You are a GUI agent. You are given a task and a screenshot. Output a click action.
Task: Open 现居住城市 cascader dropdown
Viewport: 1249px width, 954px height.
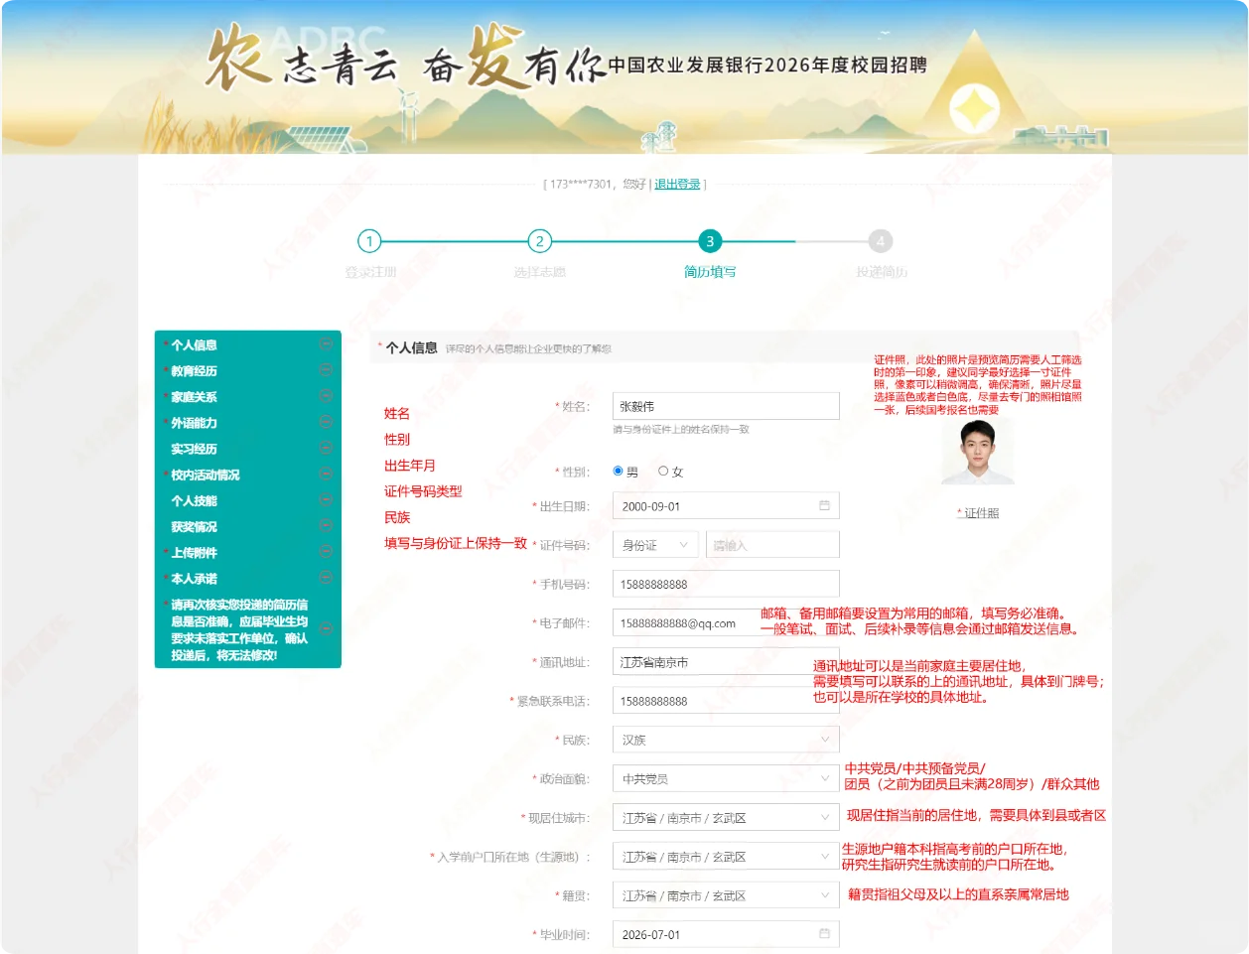pos(726,817)
